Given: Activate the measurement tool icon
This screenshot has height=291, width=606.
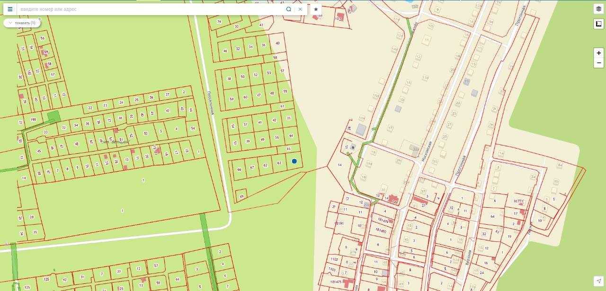Looking at the screenshot, I should pos(598,24).
